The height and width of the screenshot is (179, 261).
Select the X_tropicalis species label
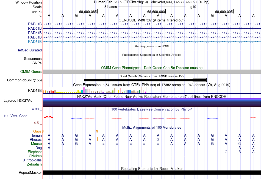32,160
